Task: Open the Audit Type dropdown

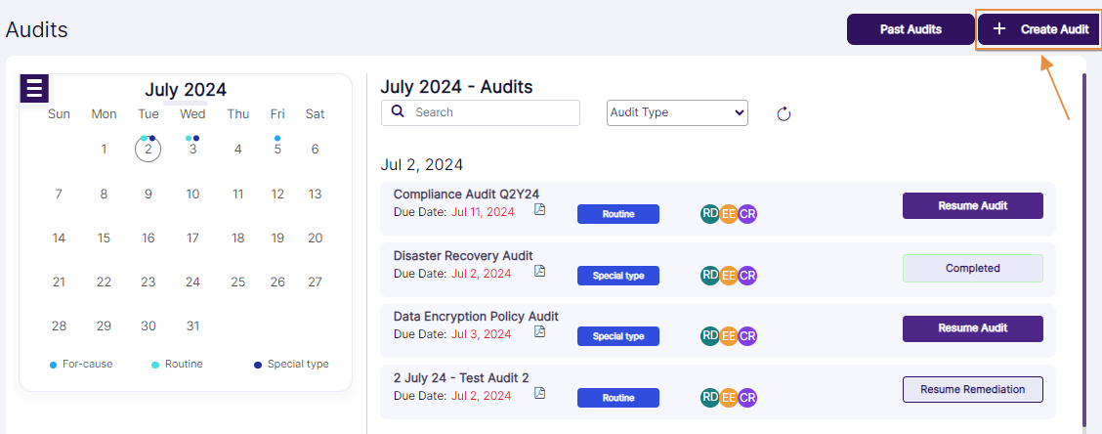Action: [677, 112]
